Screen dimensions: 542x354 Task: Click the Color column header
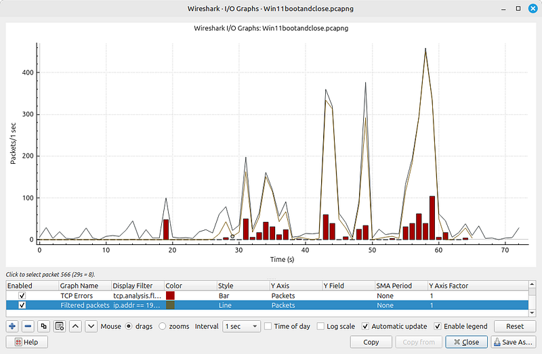(x=190, y=286)
